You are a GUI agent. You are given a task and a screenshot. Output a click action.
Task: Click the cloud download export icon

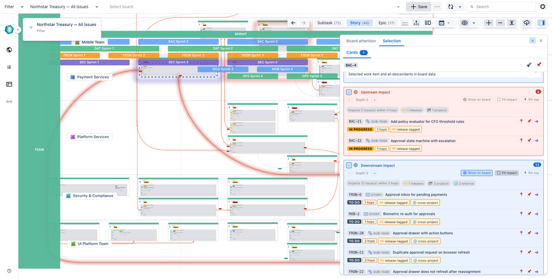coord(526,23)
